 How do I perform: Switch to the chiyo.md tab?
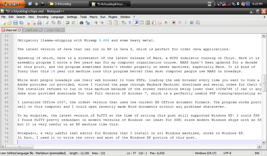[11, 30]
